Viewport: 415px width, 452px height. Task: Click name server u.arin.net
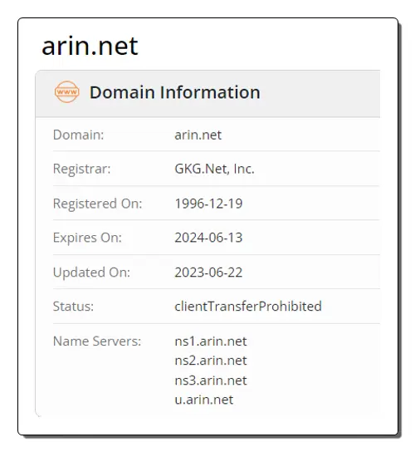pyautogui.click(x=204, y=400)
